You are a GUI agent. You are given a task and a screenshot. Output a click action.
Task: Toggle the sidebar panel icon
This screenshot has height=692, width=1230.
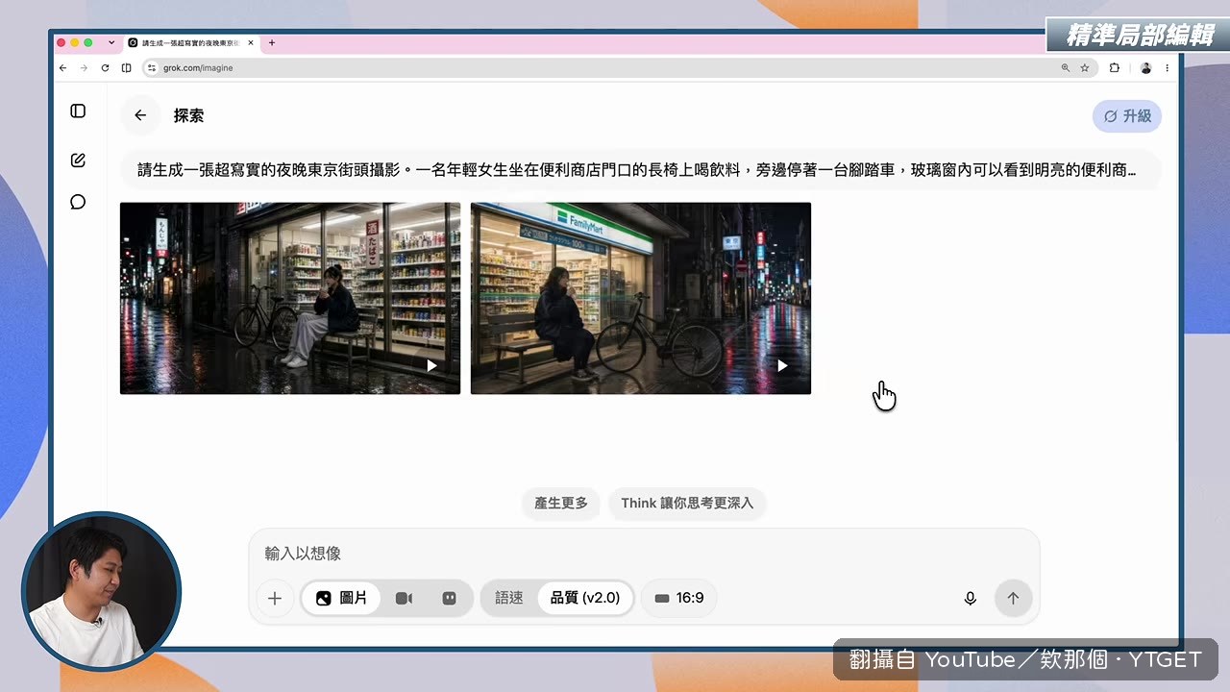[78, 111]
